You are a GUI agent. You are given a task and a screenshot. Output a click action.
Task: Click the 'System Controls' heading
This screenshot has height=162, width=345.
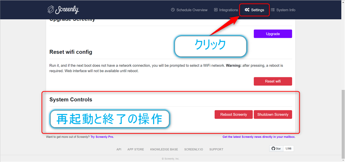(x=71, y=99)
